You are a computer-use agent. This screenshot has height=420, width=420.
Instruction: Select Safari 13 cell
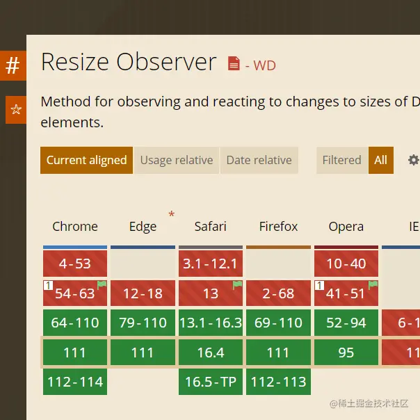point(211,293)
